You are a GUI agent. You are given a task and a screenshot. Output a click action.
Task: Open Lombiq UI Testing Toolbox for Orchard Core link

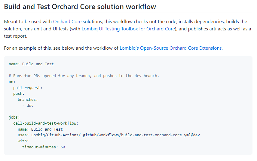[x=128, y=29]
